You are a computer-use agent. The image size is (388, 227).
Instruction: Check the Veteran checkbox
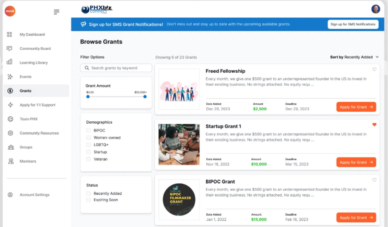(88, 159)
